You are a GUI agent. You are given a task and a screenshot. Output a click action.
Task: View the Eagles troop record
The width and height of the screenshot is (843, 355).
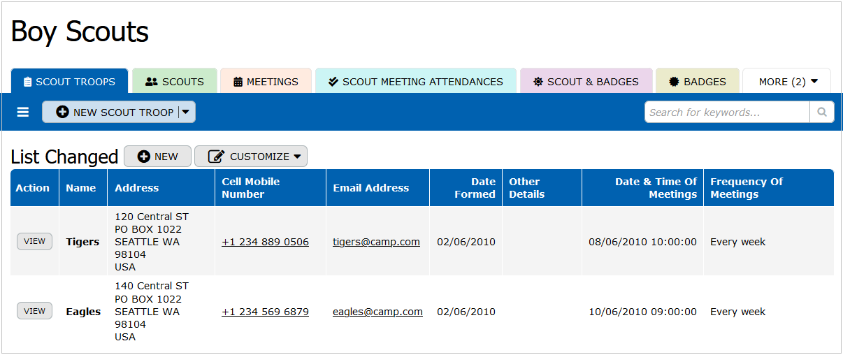click(34, 311)
